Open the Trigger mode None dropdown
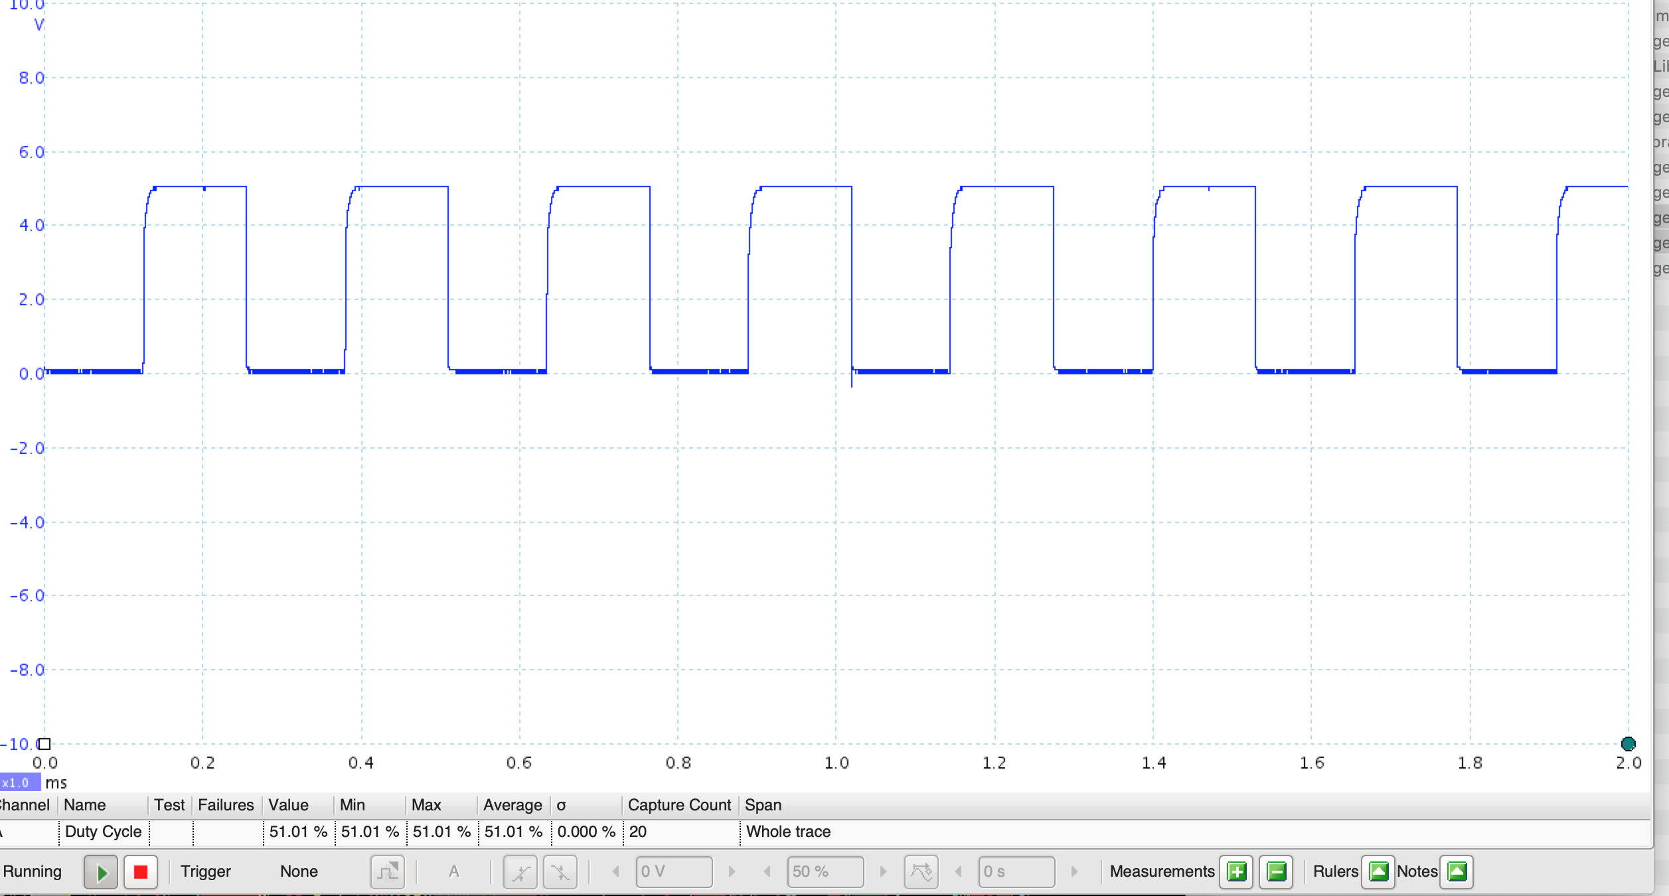This screenshot has width=1669, height=896. click(x=299, y=871)
